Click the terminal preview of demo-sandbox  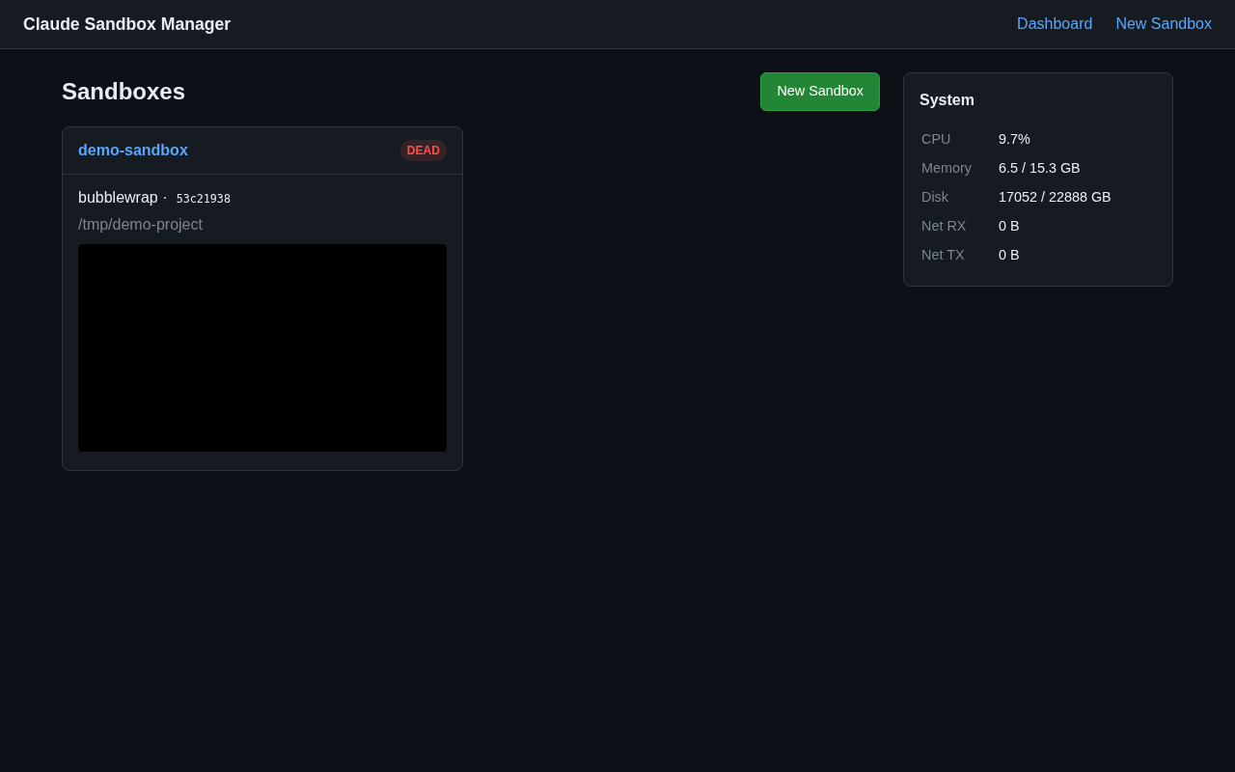click(262, 347)
